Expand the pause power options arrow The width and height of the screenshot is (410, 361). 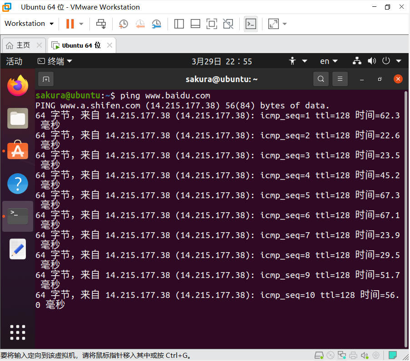(81, 24)
